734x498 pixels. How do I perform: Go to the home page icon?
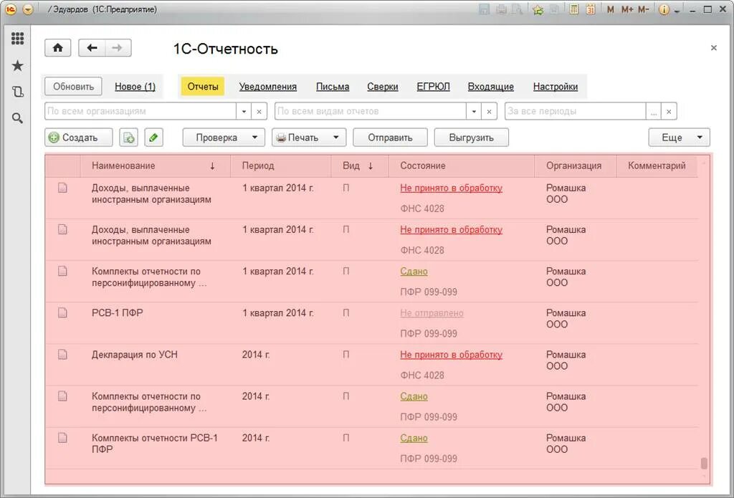(58, 48)
